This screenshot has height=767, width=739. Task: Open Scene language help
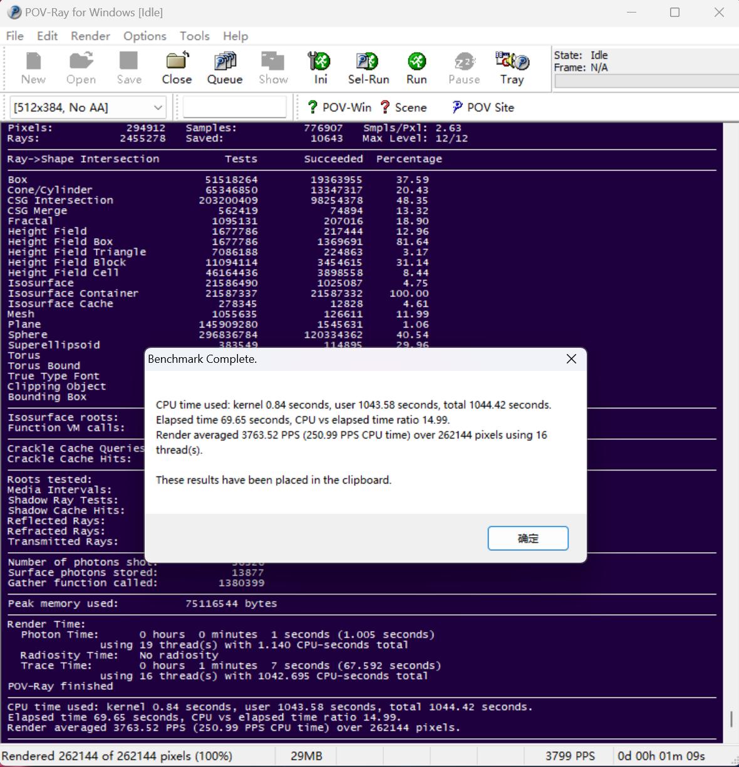pos(403,107)
